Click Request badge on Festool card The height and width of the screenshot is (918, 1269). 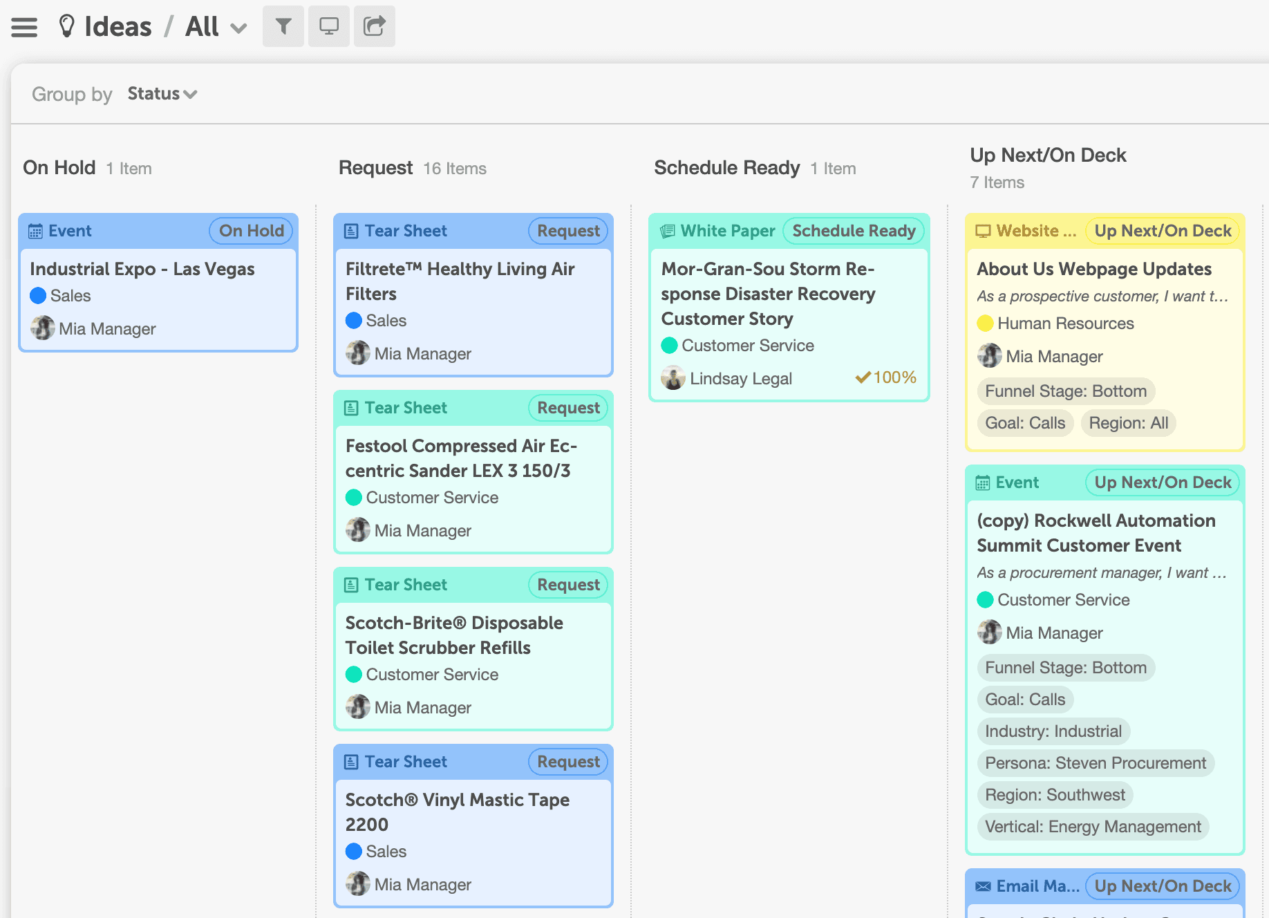[568, 408]
